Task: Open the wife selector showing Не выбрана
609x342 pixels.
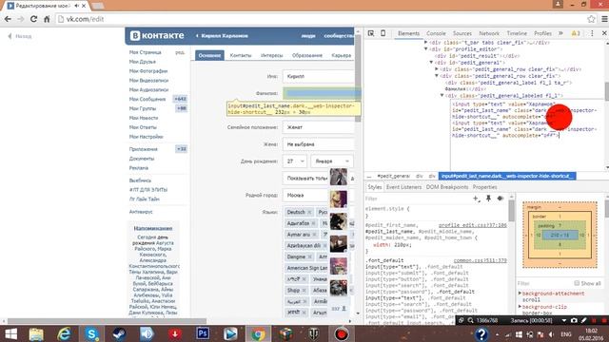Action: pyautogui.click(x=319, y=144)
